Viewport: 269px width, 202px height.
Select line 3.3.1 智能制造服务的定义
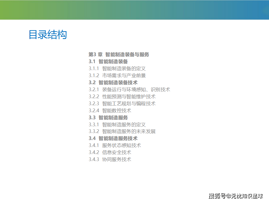[x=117, y=125]
